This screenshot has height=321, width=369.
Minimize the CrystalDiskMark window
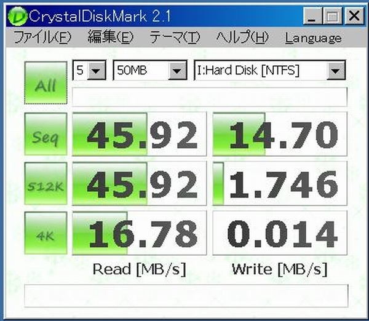312,16
